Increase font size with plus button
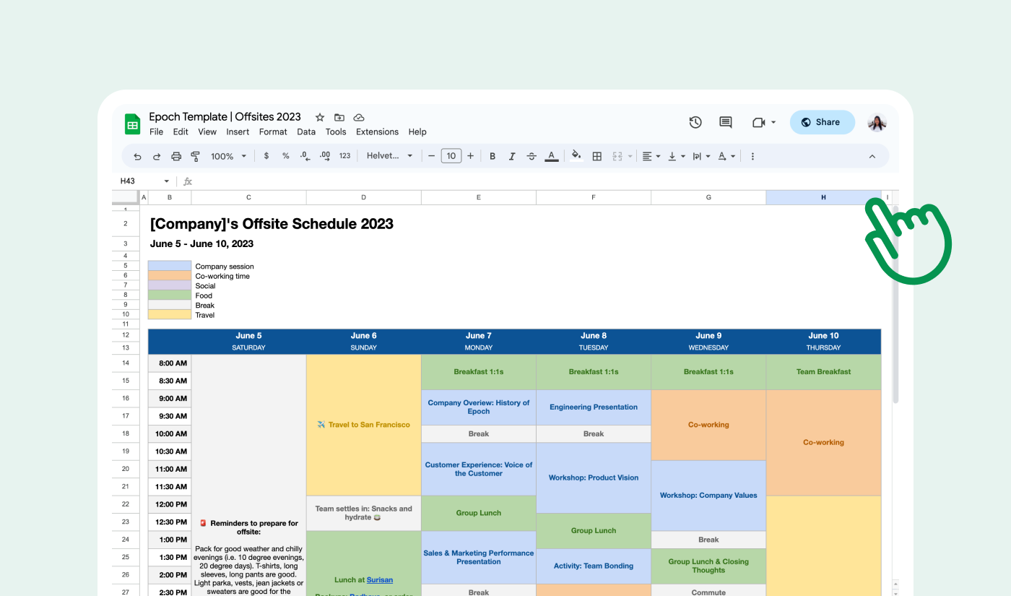Image resolution: width=1011 pixels, height=596 pixels. tap(471, 156)
